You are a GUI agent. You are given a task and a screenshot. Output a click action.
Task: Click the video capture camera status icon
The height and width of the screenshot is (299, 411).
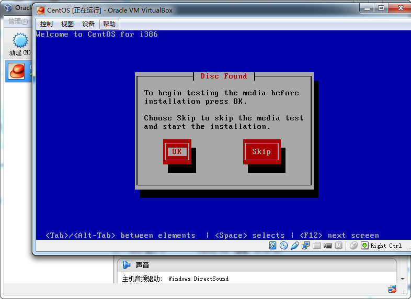pyautogui.click(x=328, y=246)
